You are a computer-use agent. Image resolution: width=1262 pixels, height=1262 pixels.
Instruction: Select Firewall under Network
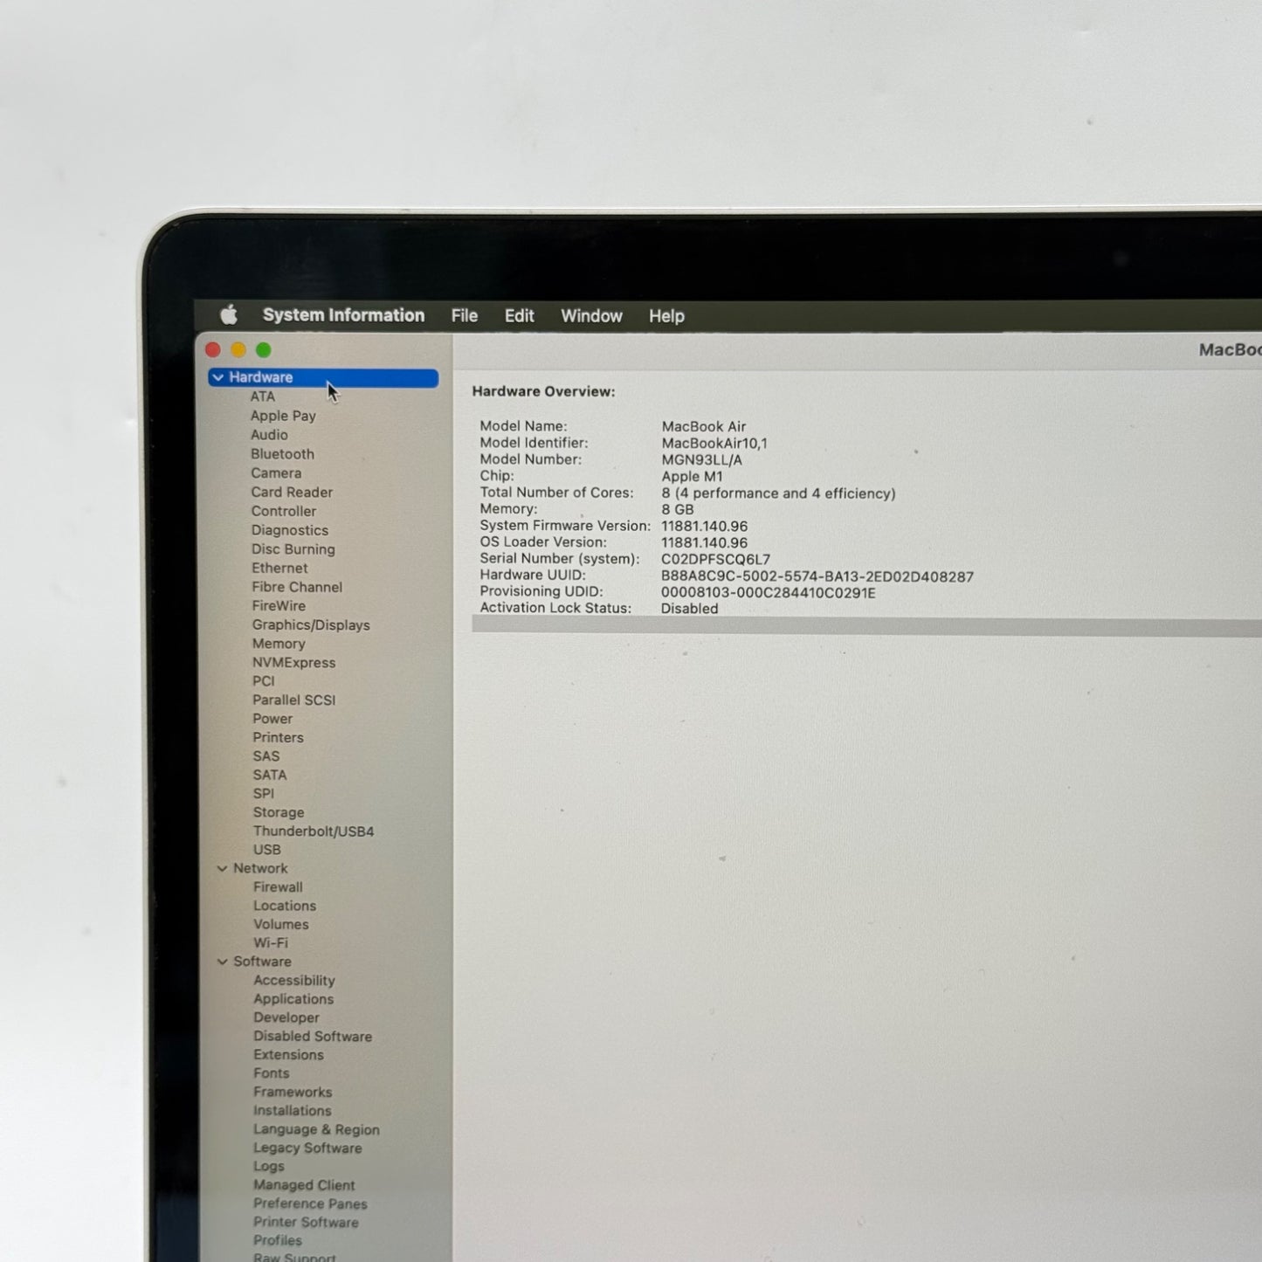point(278,887)
